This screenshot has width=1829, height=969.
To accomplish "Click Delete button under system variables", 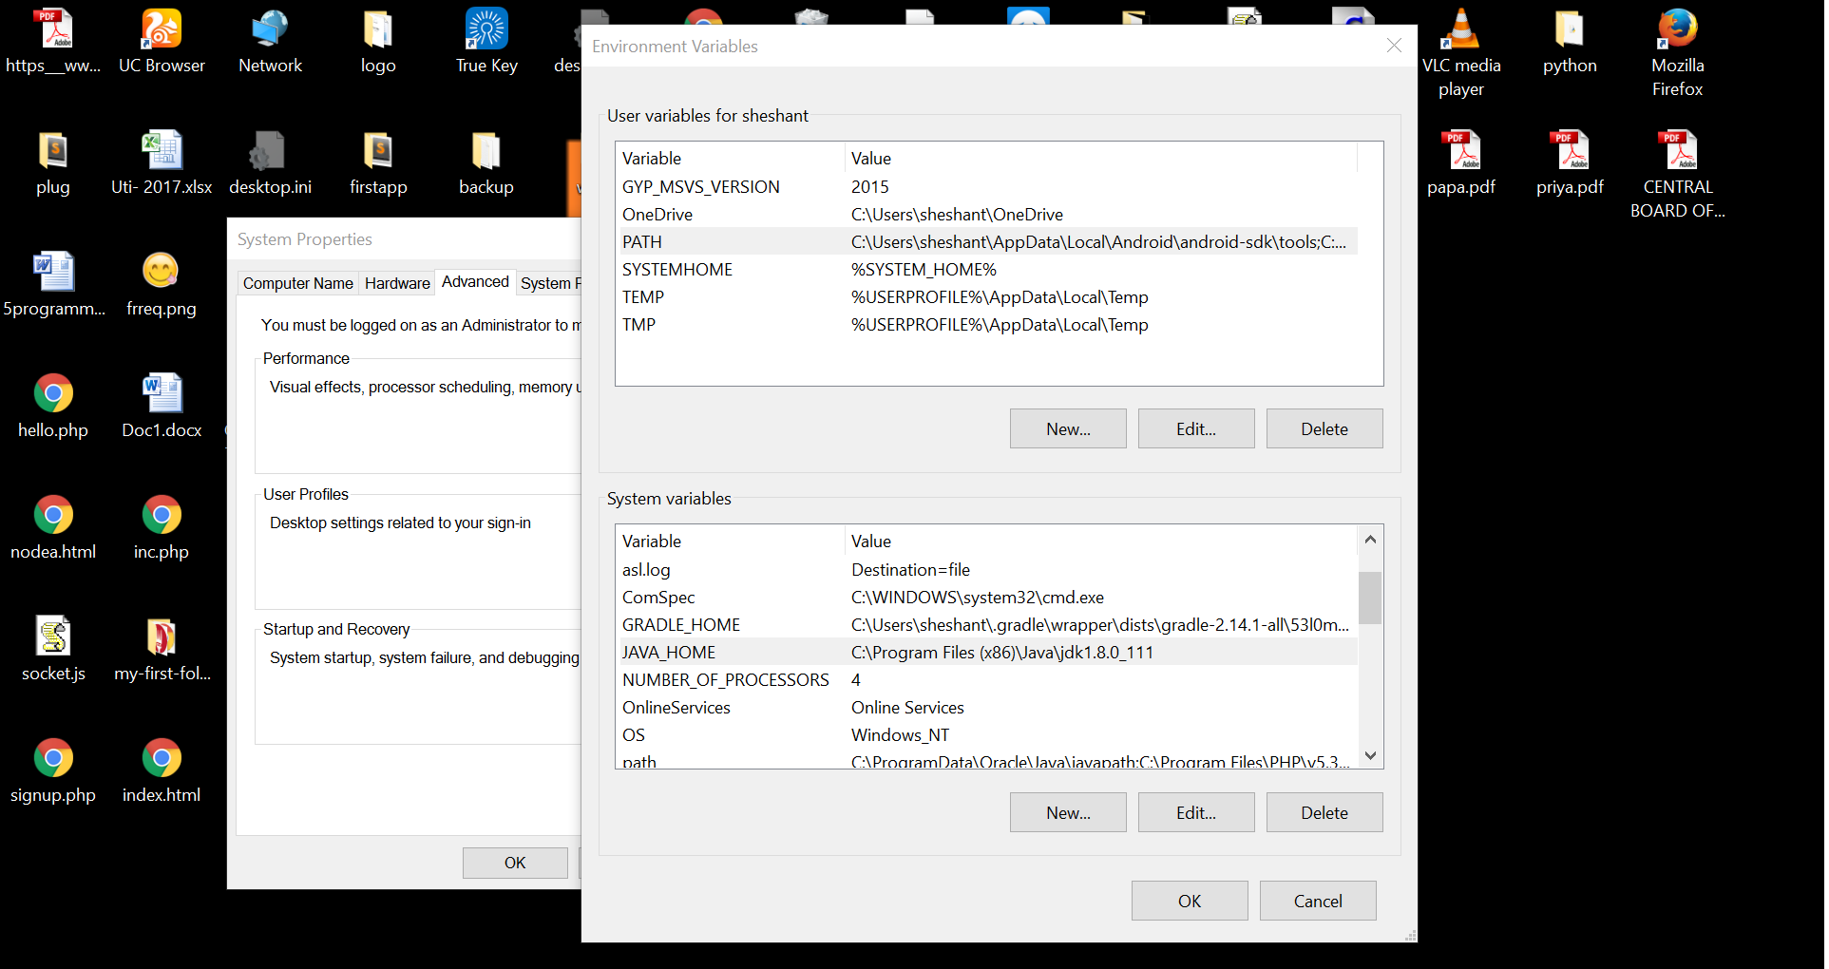I will (x=1324, y=813).
